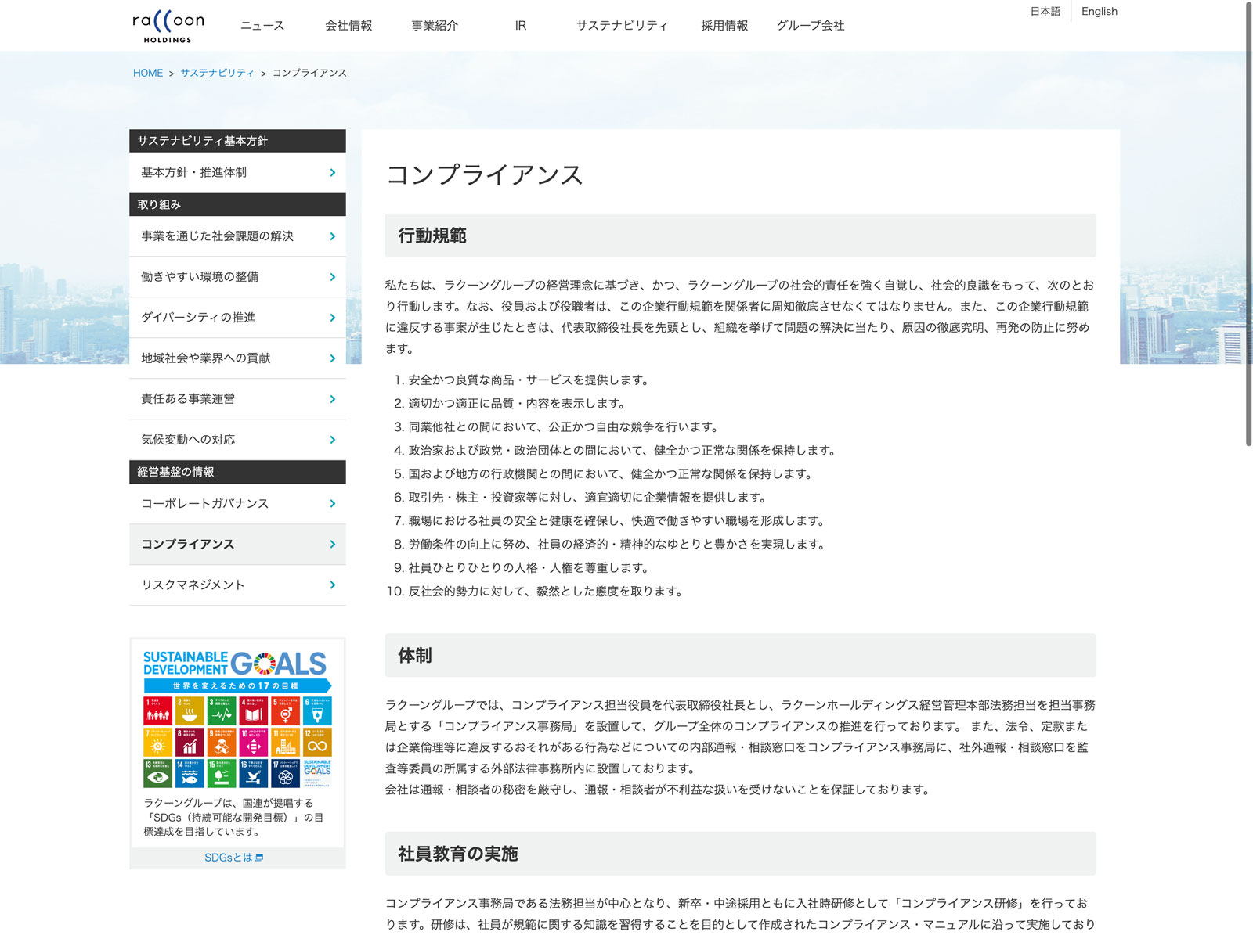The height and width of the screenshot is (939, 1253).
Task: Click the page vertical scrollbar
Action: coord(1248,235)
